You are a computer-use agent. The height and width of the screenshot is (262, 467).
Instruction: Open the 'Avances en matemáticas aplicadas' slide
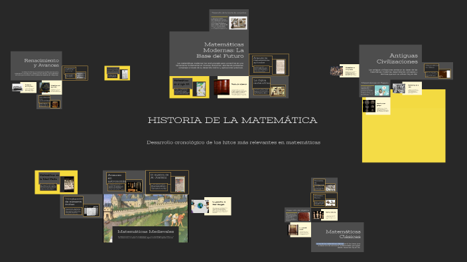(269, 65)
